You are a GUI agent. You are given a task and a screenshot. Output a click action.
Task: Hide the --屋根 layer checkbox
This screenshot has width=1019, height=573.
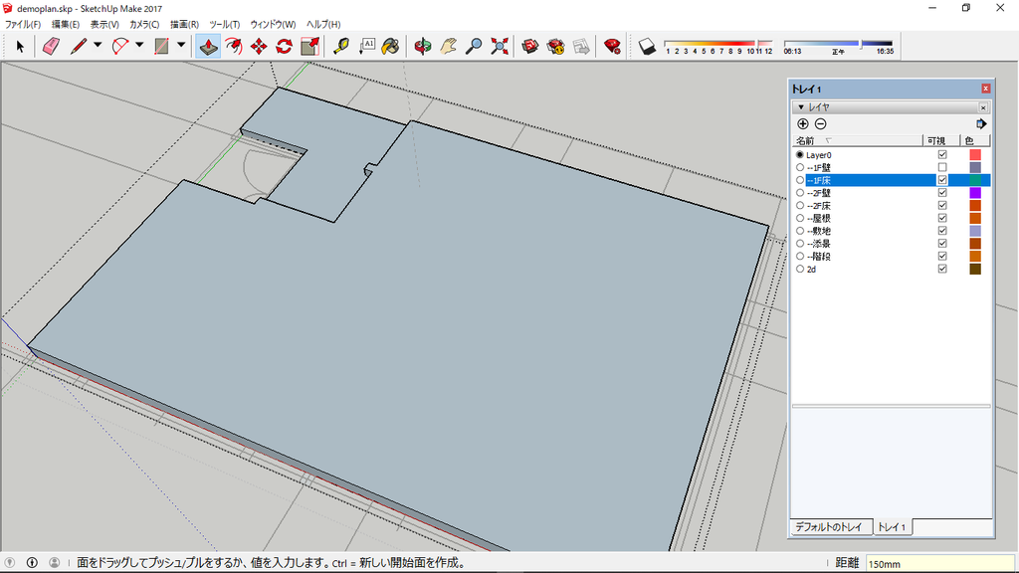pyautogui.click(x=942, y=218)
